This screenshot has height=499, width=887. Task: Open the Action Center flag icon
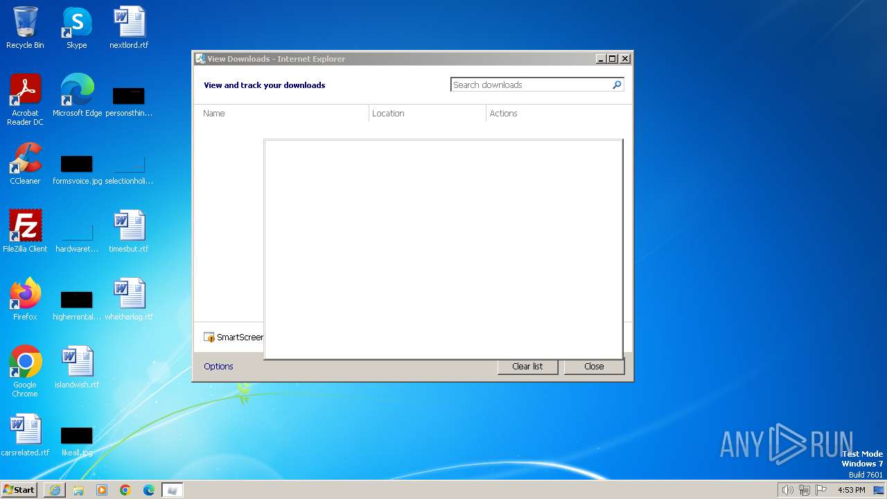822,490
